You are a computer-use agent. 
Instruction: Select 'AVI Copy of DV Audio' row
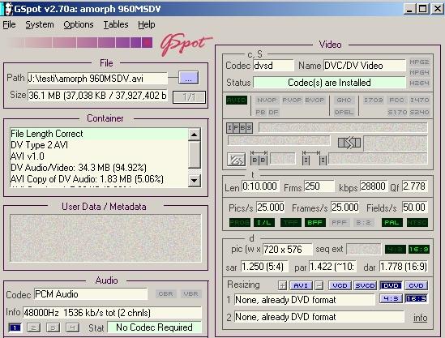click(x=99, y=179)
